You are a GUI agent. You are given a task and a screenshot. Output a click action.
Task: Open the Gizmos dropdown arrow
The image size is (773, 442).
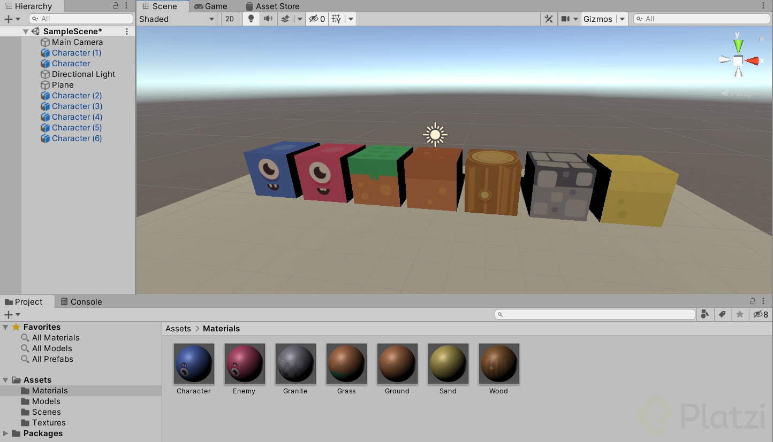point(622,19)
